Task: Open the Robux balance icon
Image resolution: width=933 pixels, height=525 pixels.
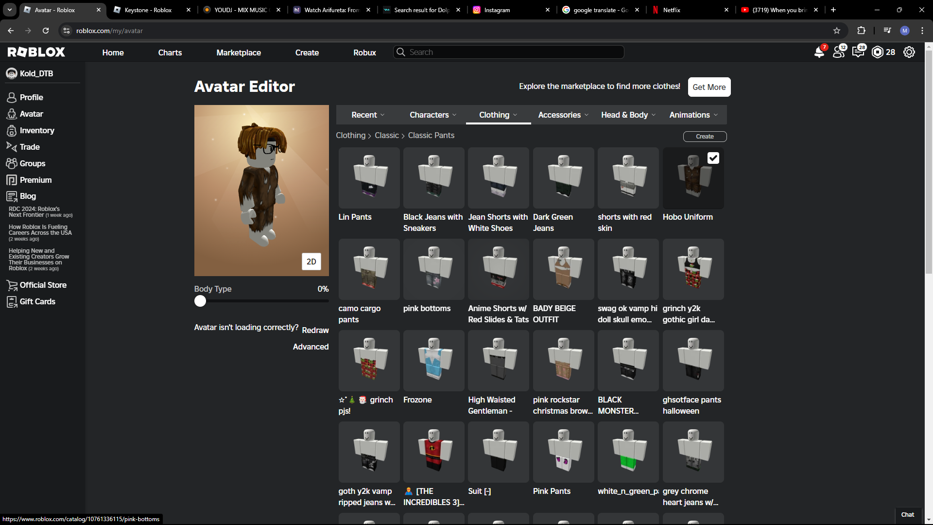Action: (878, 52)
